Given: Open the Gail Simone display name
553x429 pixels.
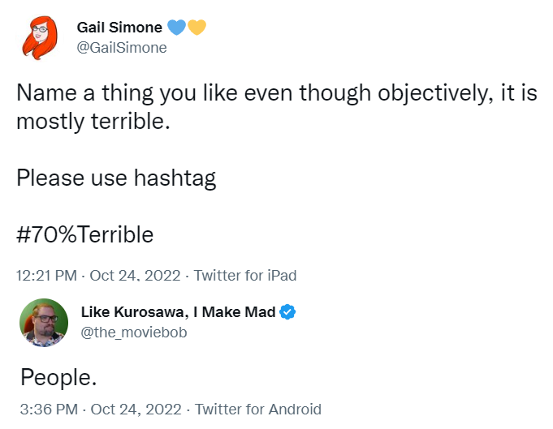Looking at the screenshot, I should point(119,28).
